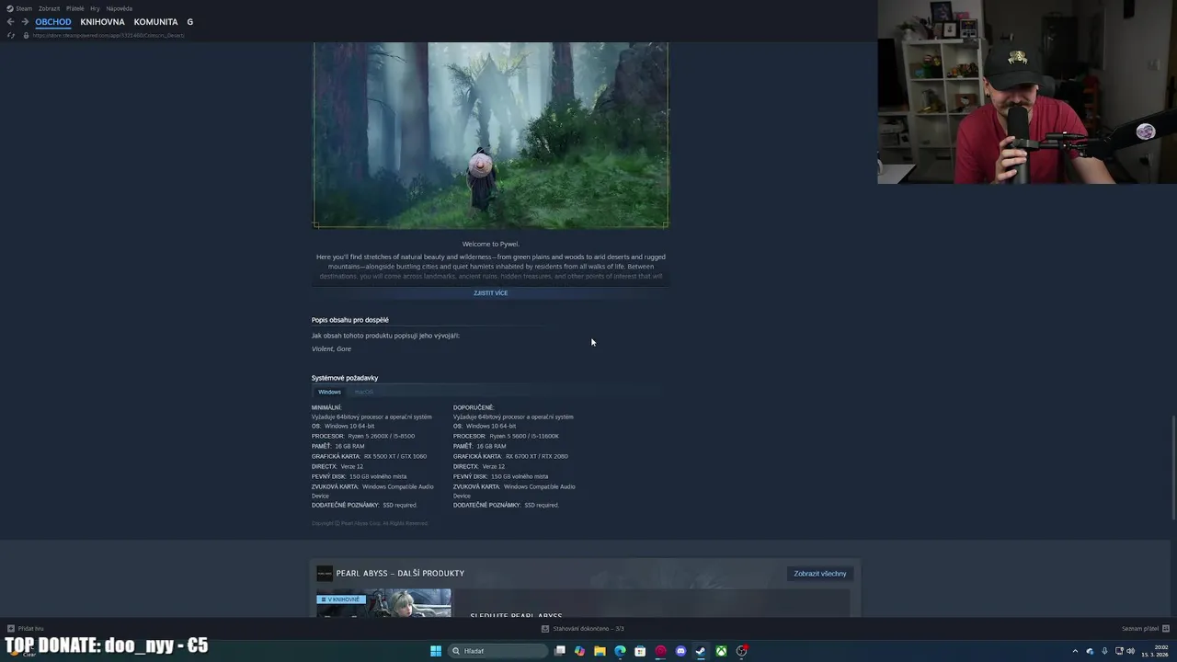Show hidden system tray icons

click(1075, 651)
